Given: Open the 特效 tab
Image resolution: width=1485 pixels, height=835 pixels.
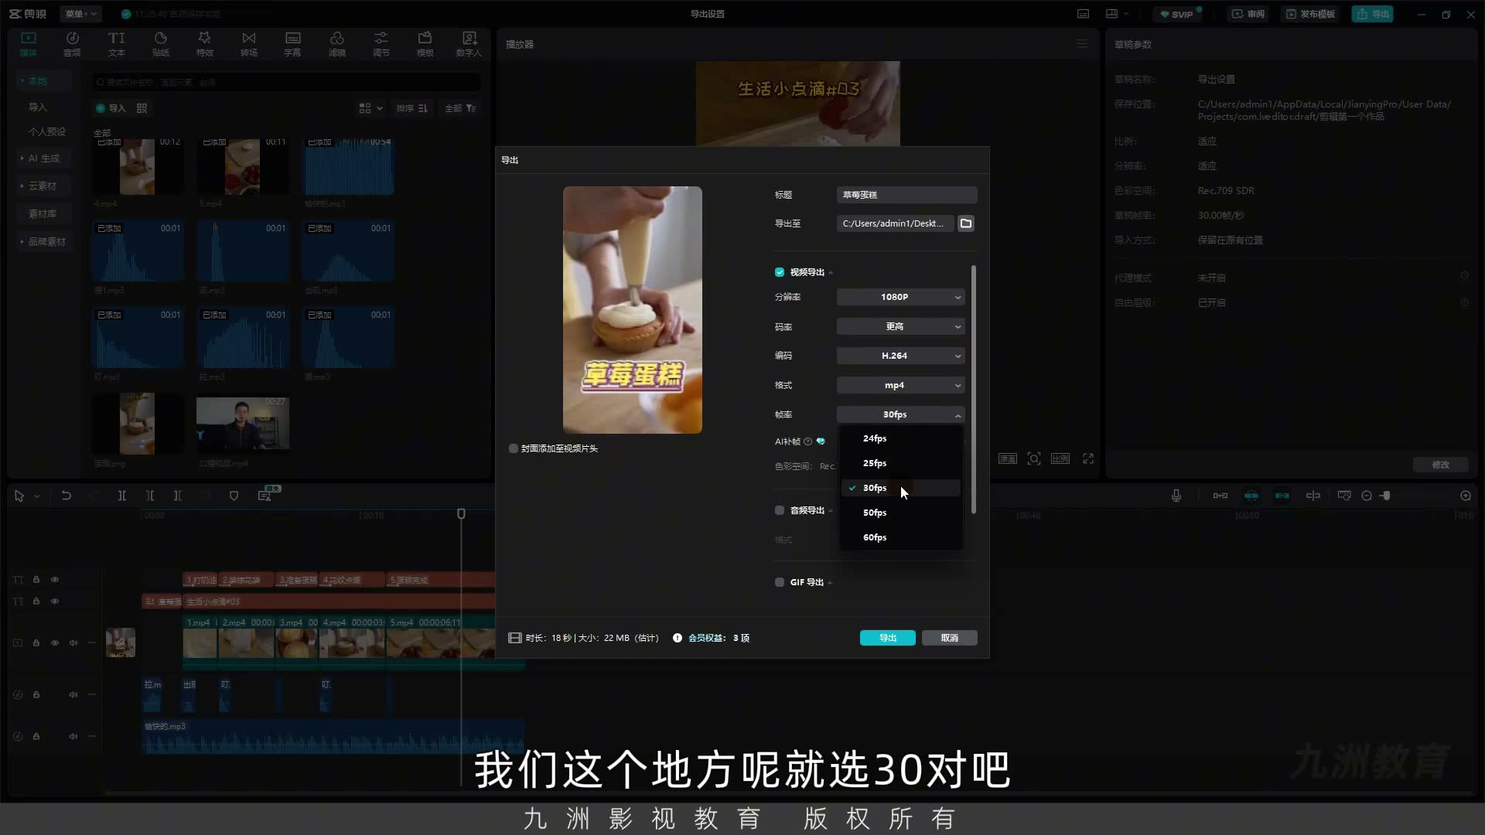Looking at the screenshot, I should (204, 44).
